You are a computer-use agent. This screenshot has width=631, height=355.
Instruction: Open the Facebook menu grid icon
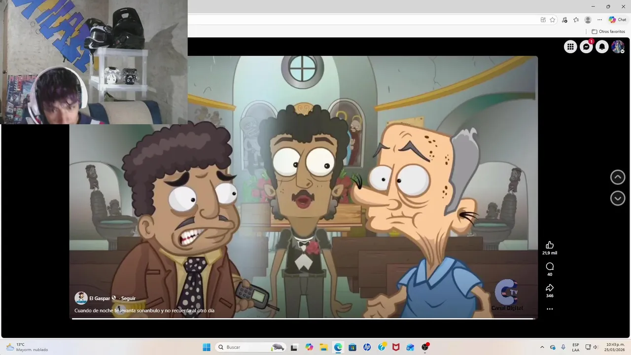570,47
